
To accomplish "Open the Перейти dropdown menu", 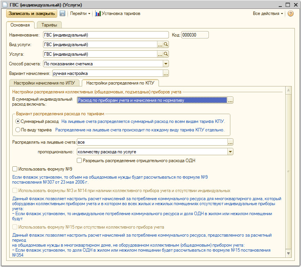I will 80,13.
